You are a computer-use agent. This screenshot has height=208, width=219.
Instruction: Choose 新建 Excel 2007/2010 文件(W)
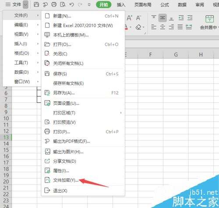click(83, 25)
